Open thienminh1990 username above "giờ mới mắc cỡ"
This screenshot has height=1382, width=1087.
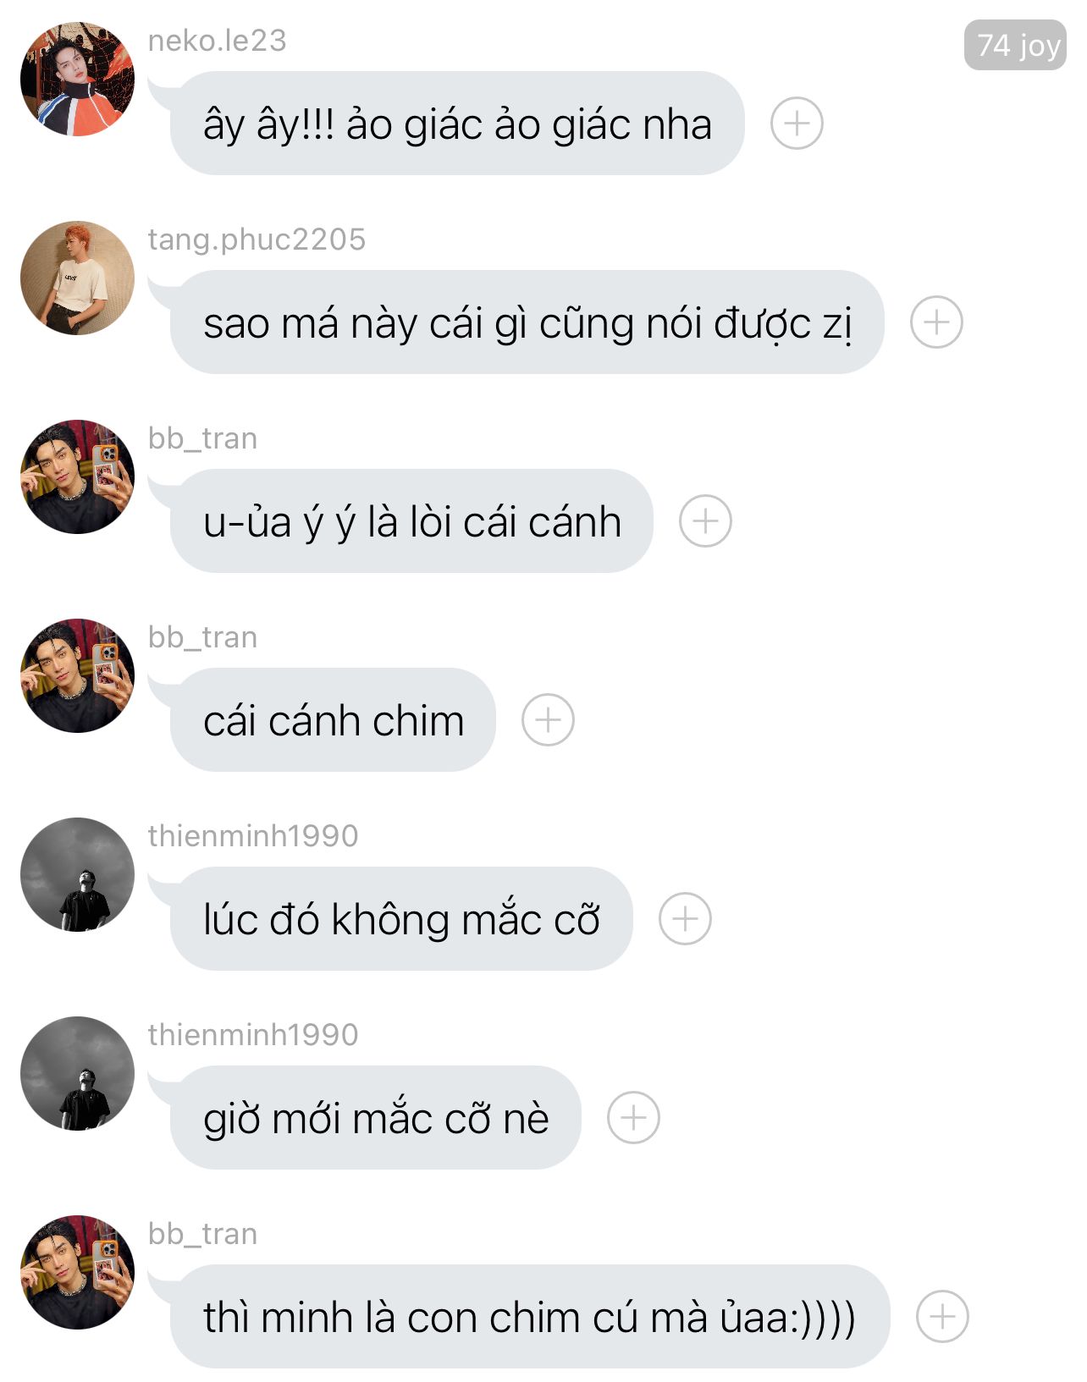tap(253, 1035)
